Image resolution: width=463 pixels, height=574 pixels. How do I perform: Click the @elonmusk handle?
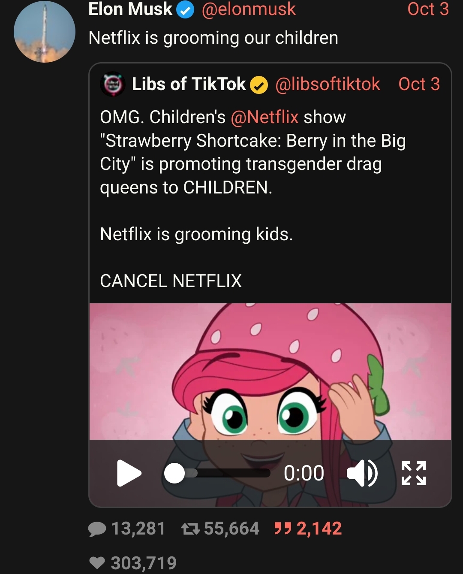tap(249, 9)
